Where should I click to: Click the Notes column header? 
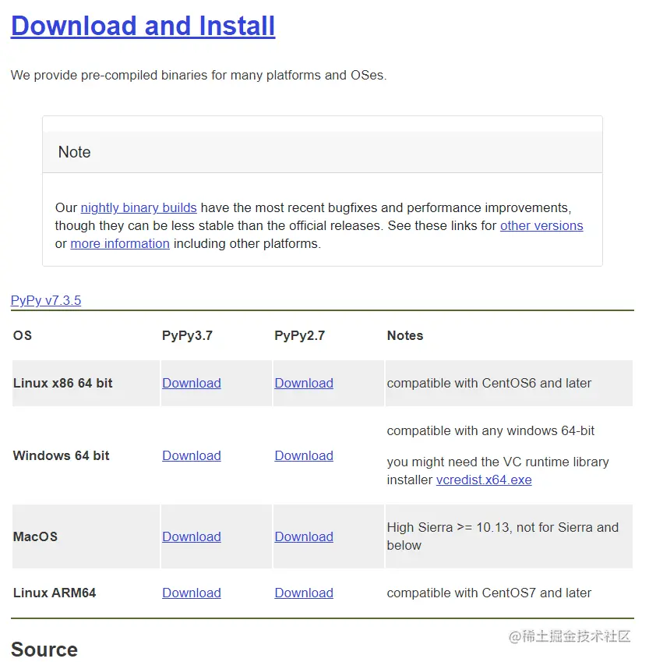405,335
